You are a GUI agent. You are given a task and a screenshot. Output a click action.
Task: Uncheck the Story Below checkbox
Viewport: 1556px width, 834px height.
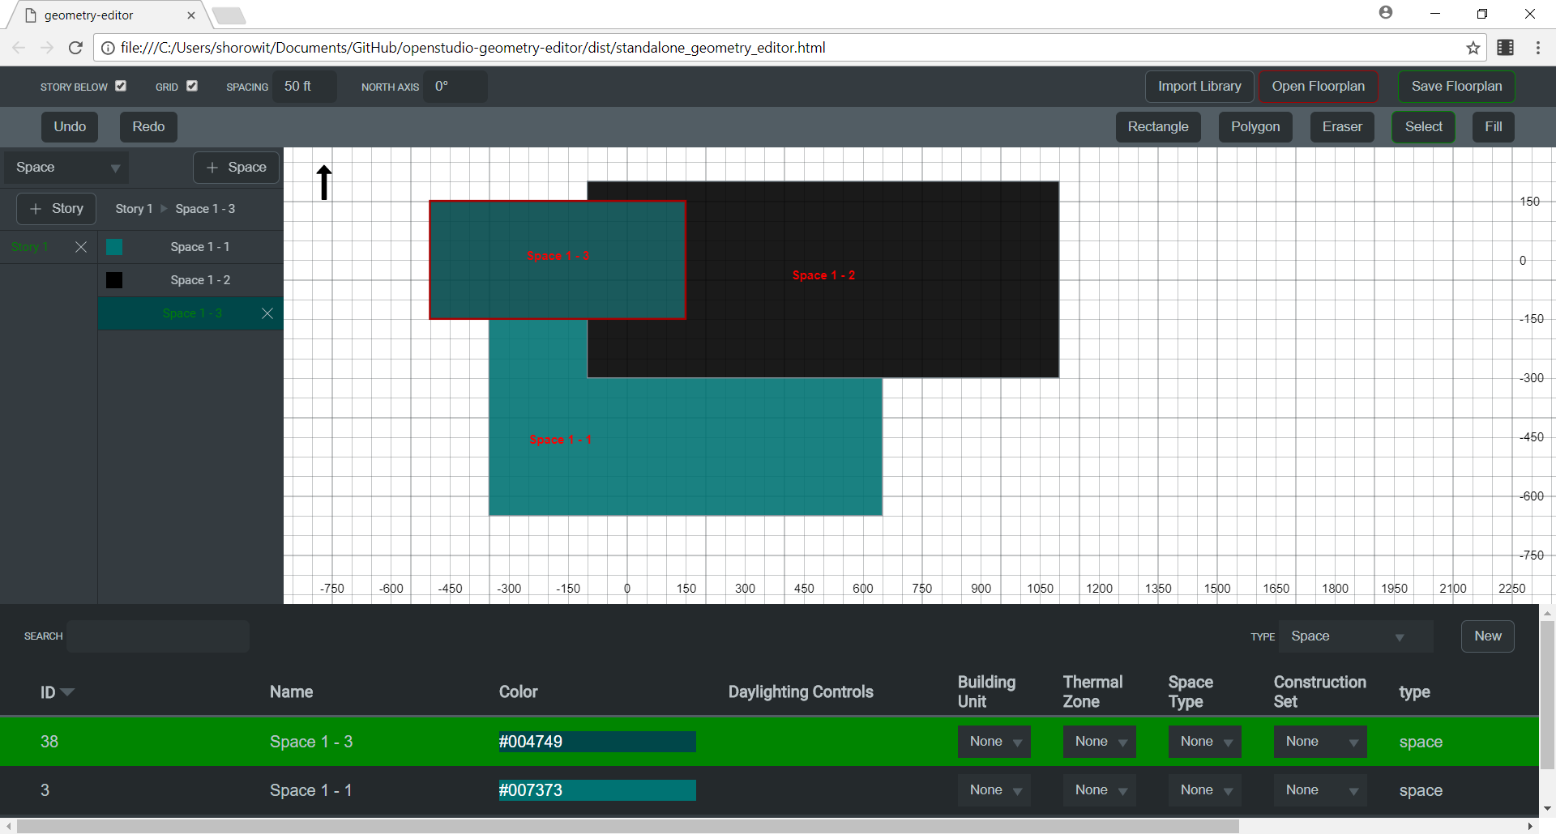pyautogui.click(x=121, y=85)
